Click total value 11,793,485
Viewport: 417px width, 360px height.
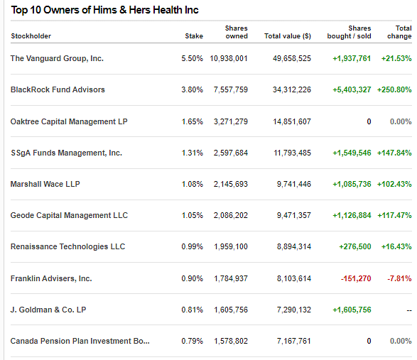pyautogui.click(x=292, y=153)
